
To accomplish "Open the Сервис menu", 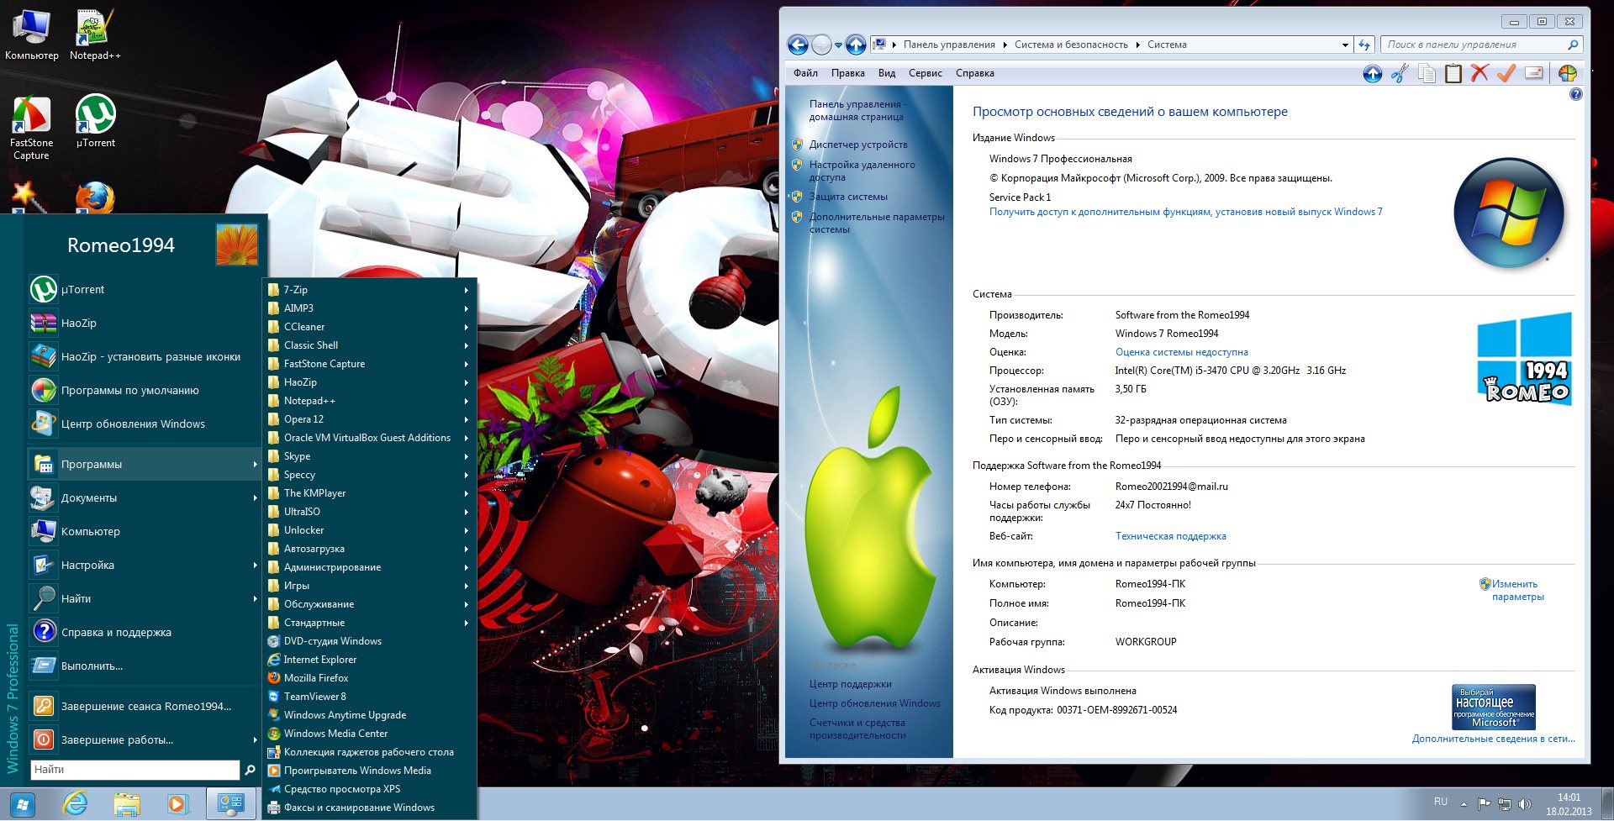I will pos(925,73).
